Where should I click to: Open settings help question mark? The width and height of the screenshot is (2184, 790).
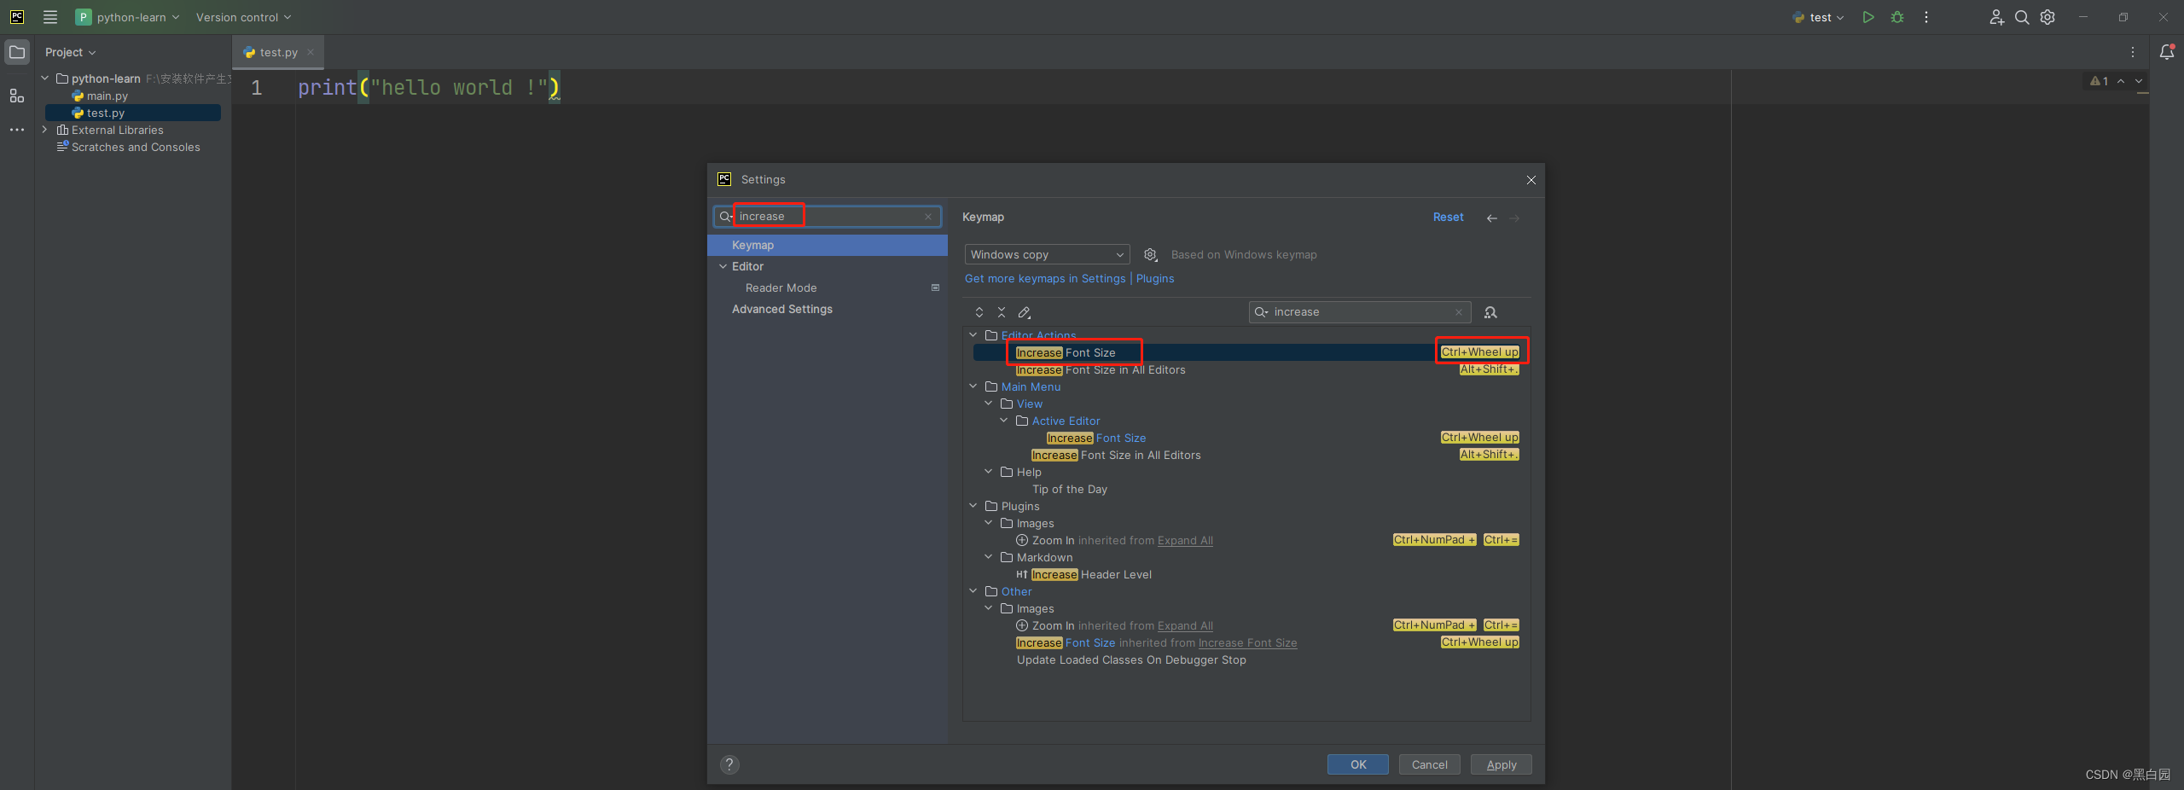click(729, 764)
